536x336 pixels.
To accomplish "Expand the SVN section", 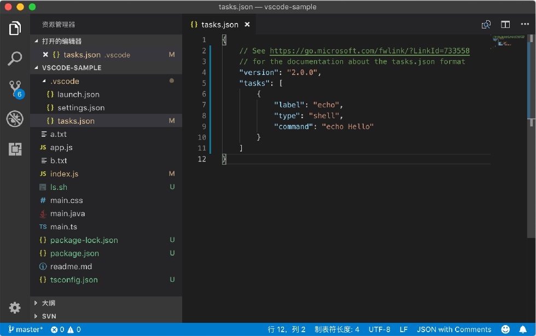I will pos(106,316).
